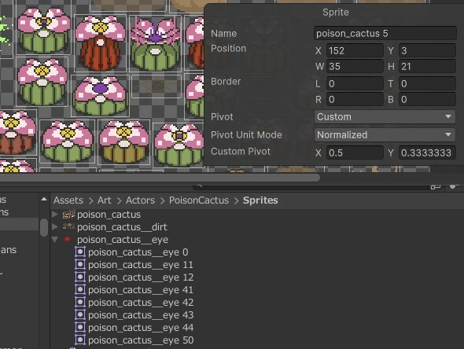This screenshot has width=464, height=349.
Task: Select the cactus sprite with the purple center
Action: tap(101, 96)
